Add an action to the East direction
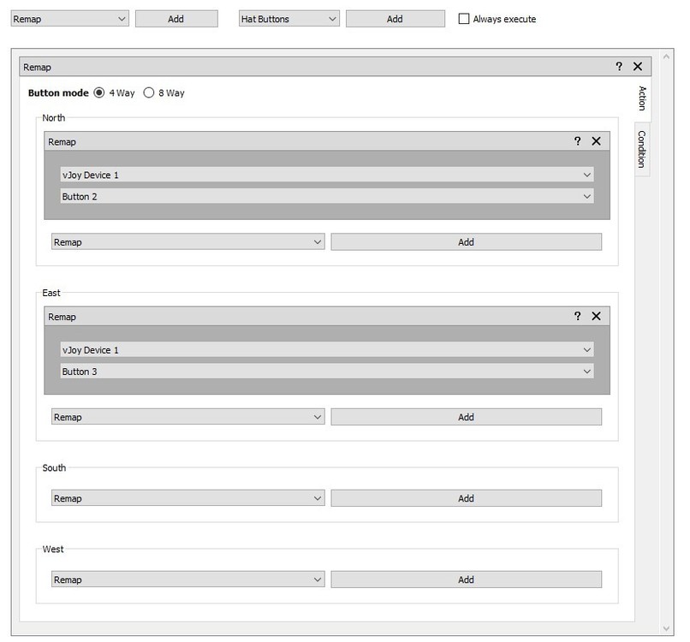Image resolution: width=690 pixels, height=642 pixels. point(466,417)
